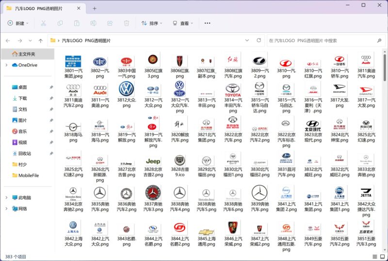The height and width of the screenshot is (261, 388).
Task: Click the Rename icon in toolbar
Action: pyautogui.click(x=93, y=23)
